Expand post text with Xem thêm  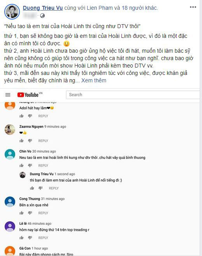click(x=93, y=80)
